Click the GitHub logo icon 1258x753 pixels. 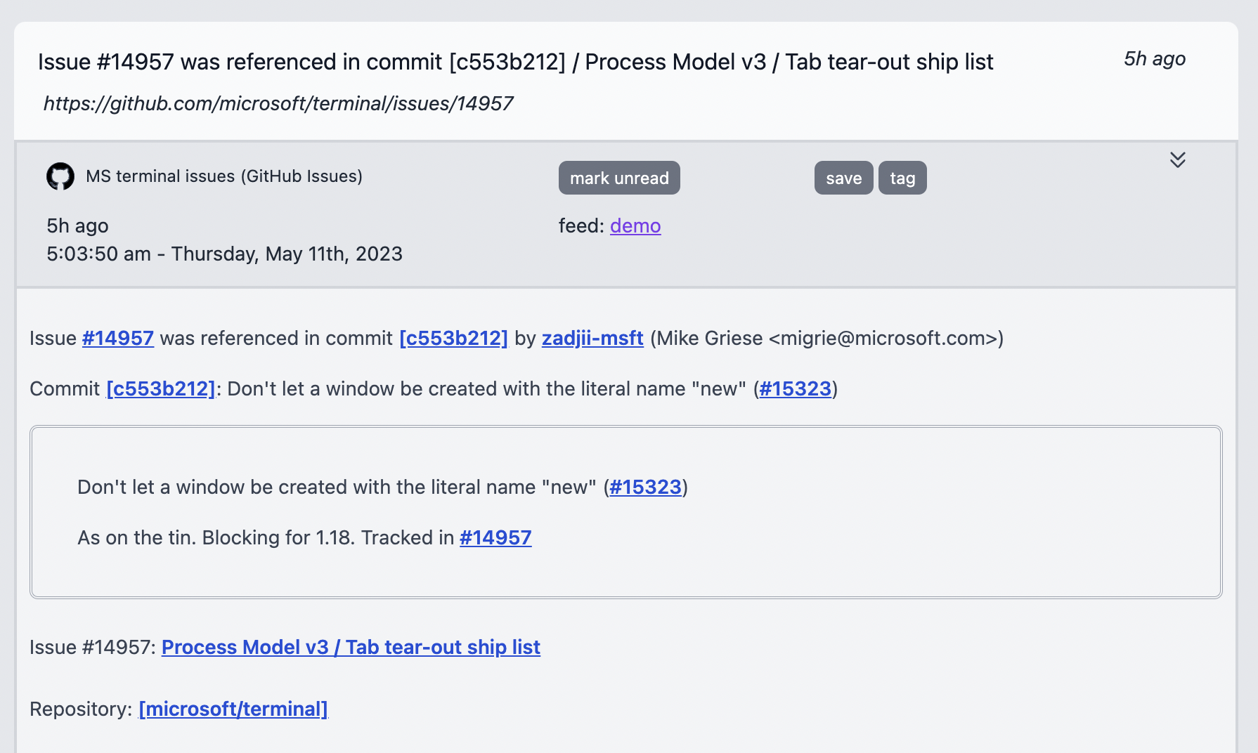click(60, 176)
